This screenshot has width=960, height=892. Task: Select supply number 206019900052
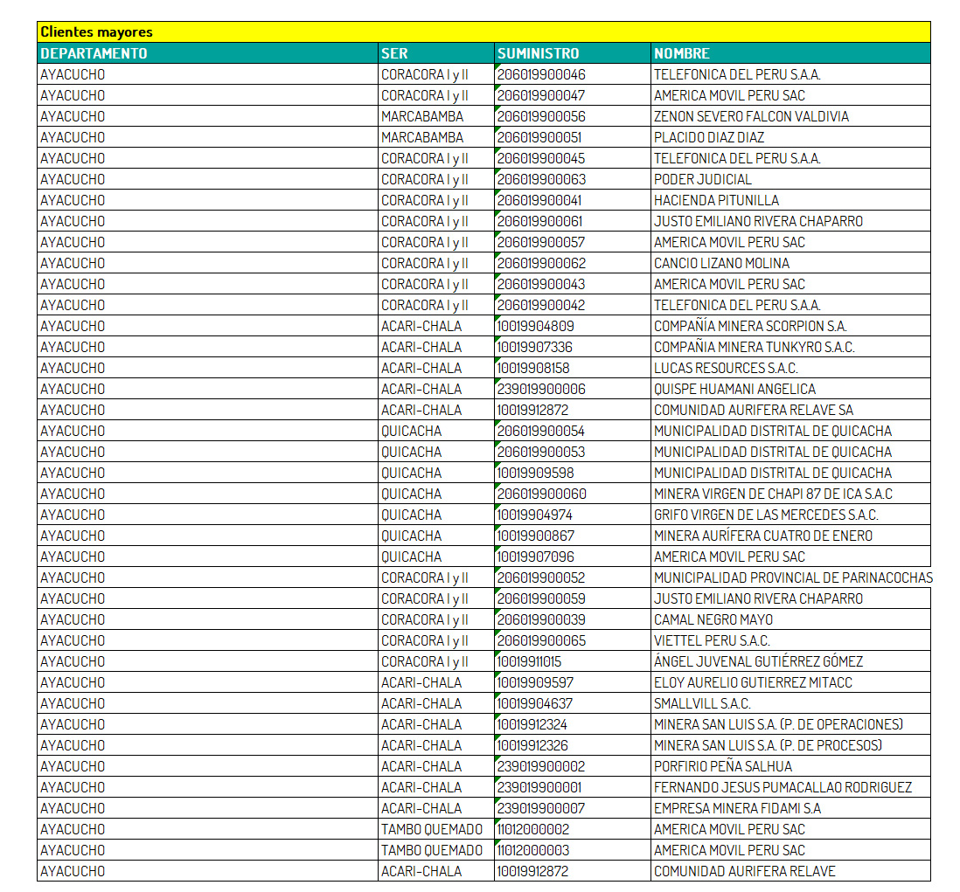573,577
